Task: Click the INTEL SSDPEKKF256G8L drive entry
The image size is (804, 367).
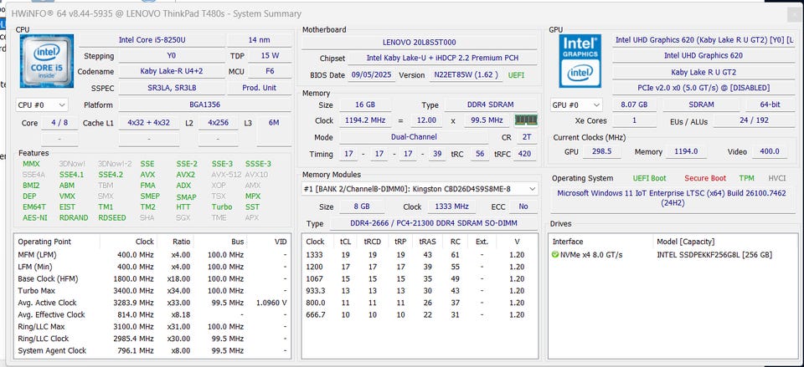Action: click(x=714, y=255)
